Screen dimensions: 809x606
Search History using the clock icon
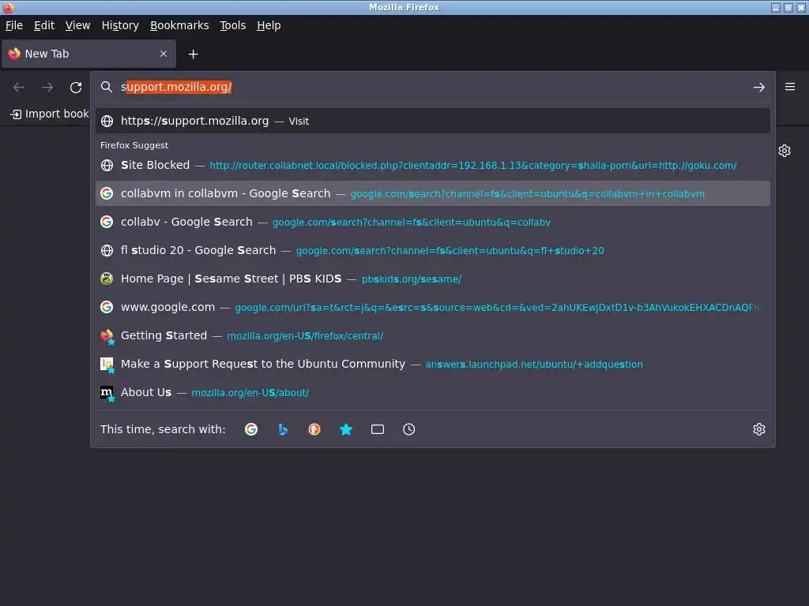coord(408,429)
